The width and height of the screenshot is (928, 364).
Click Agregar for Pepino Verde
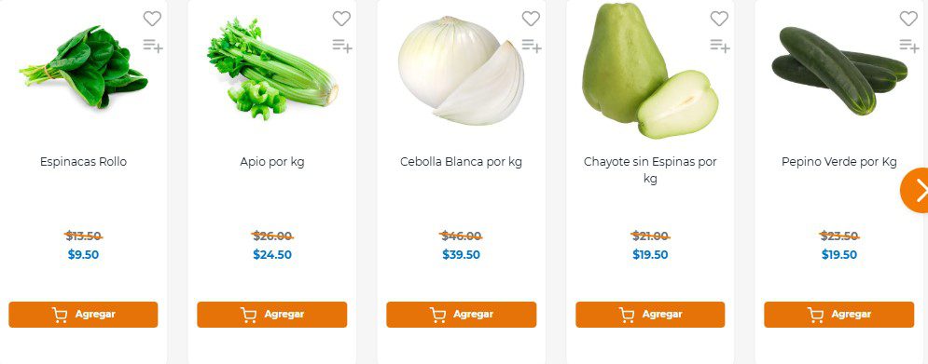tap(839, 315)
